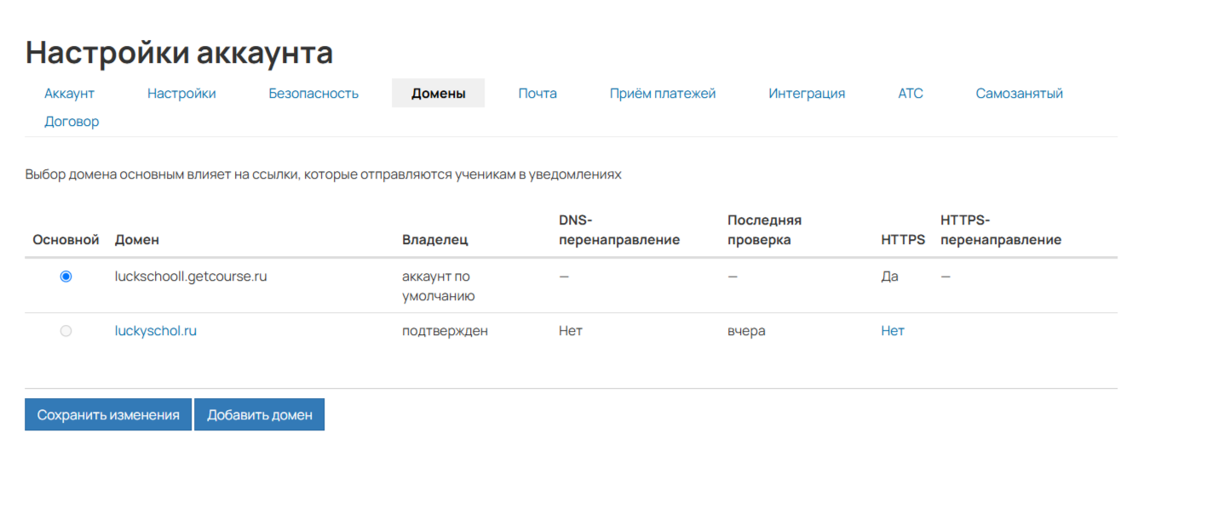Click the HTTPS Нет link for luckyschol.ru
The width and height of the screenshot is (1224, 530).
point(892,331)
